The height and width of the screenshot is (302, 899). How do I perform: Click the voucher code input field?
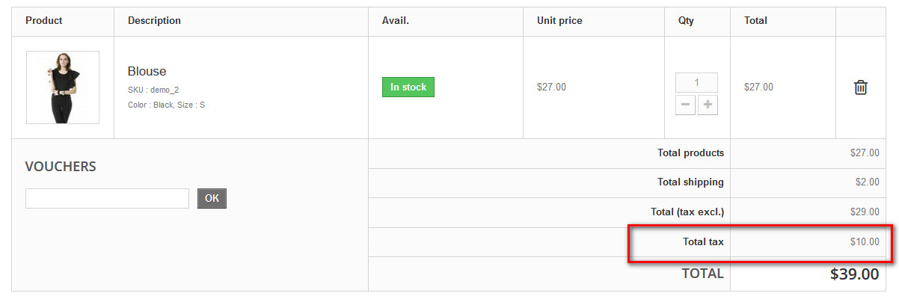click(107, 199)
